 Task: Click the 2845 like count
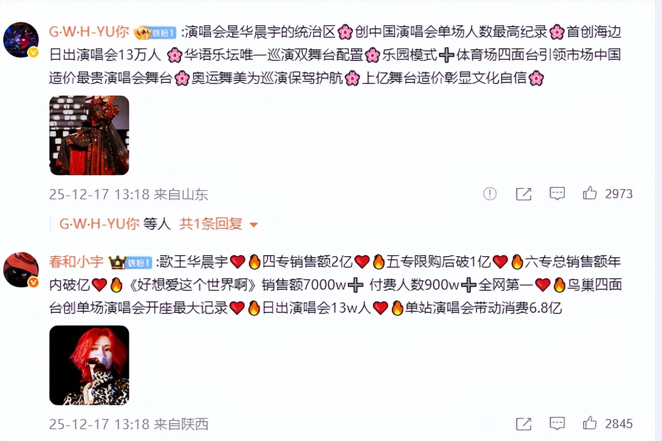click(619, 423)
